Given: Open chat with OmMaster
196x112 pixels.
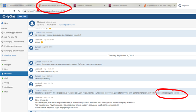Looking at the screenshot, I should 8,87.
